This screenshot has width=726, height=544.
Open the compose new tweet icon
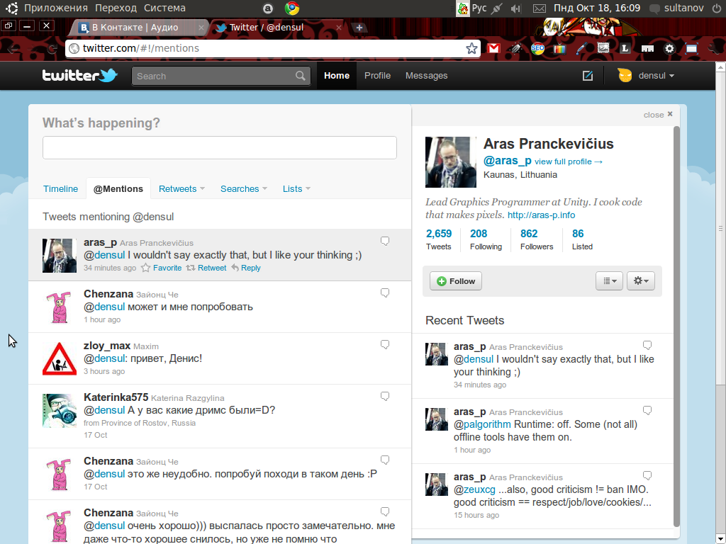(x=588, y=75)
